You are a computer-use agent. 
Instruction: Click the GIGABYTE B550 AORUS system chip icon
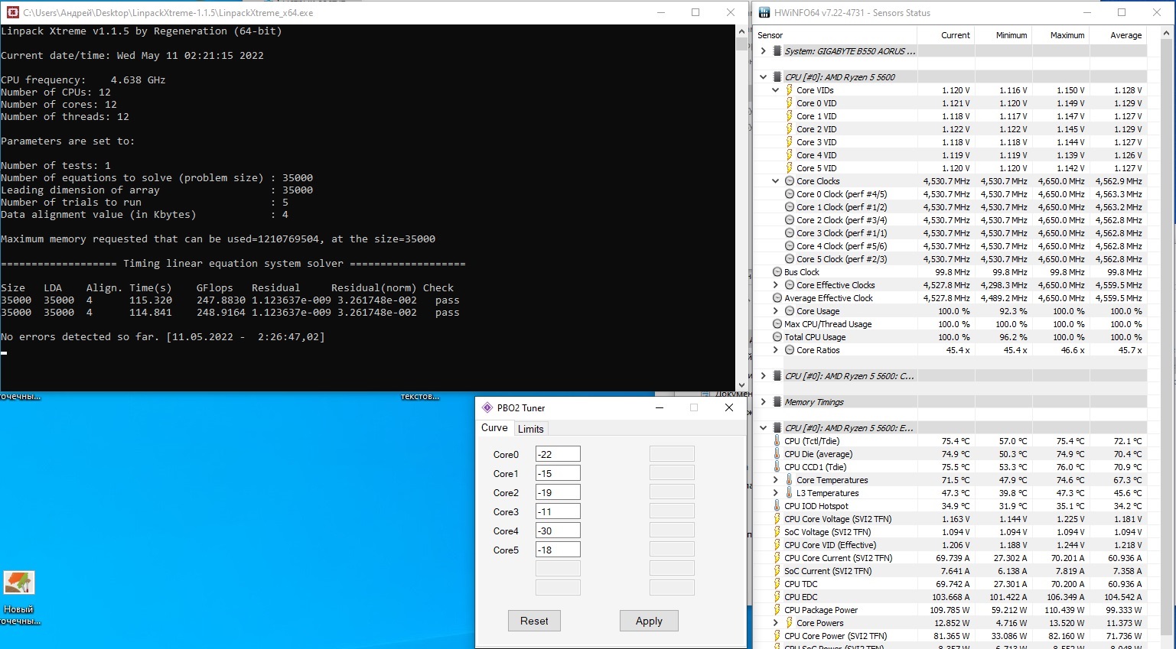coord(777,51)
